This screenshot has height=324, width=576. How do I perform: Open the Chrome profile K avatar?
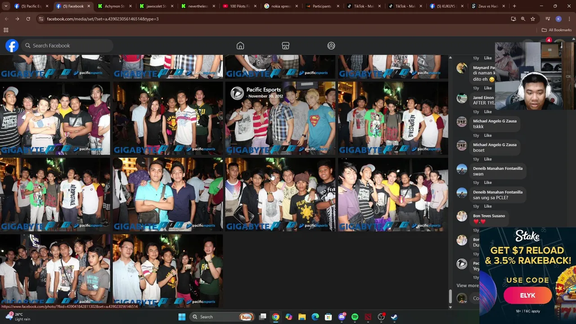coord(558,19)
